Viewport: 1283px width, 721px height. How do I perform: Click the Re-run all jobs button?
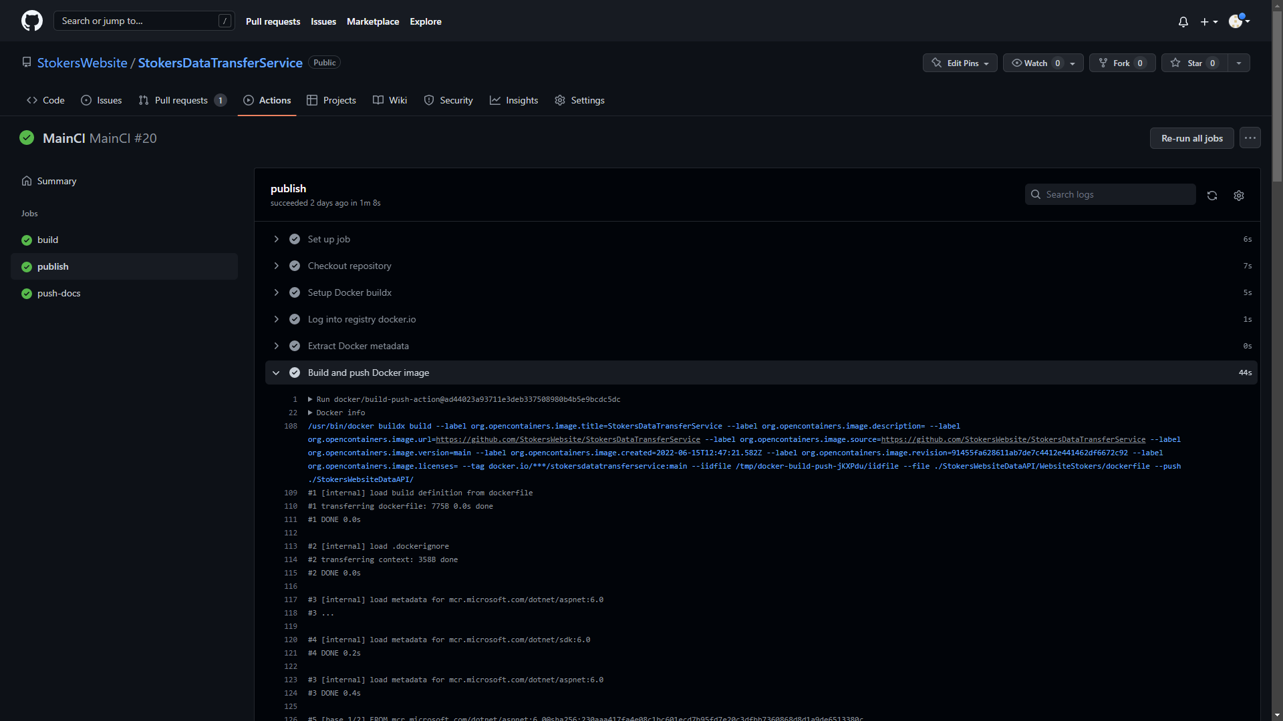[1191, 138]
